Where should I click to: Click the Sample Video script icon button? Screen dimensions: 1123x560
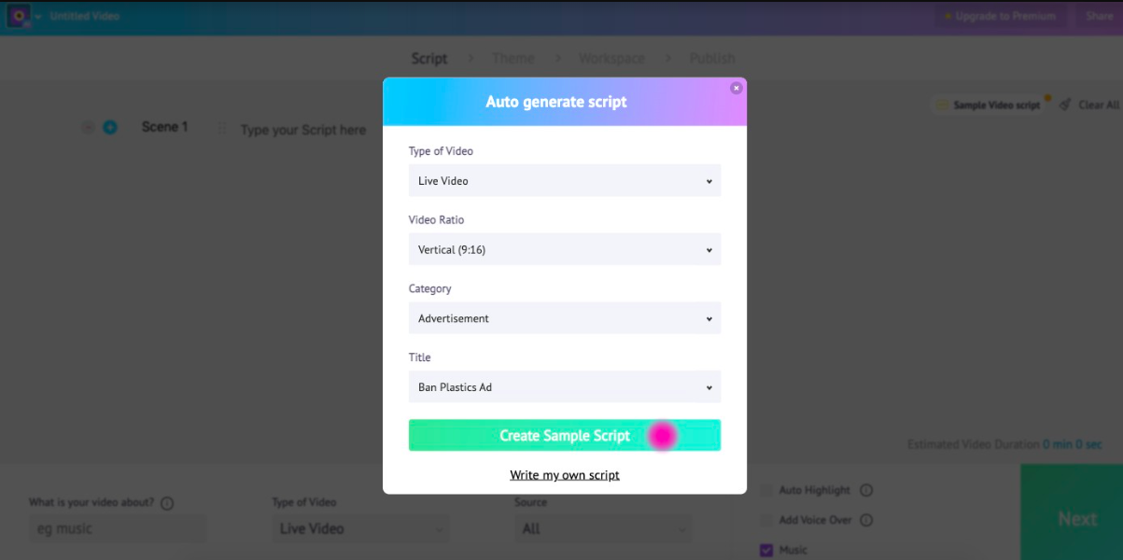(x=942, y=105)
